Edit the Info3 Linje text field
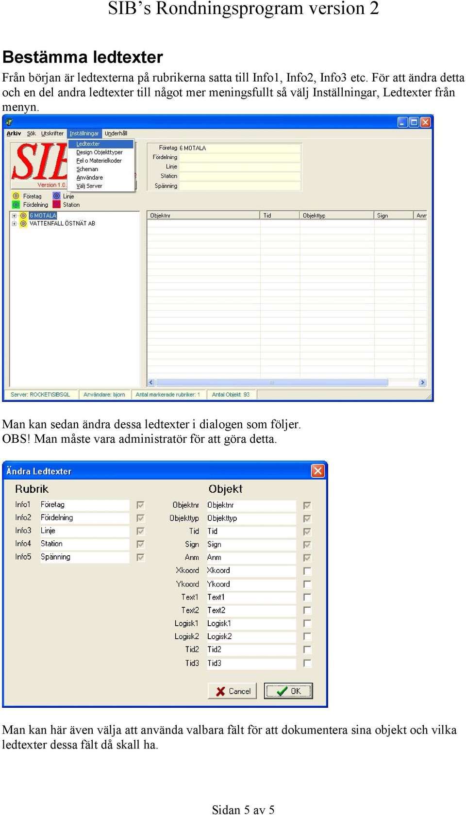Viewport: 466px width, 815px height. 84,531
